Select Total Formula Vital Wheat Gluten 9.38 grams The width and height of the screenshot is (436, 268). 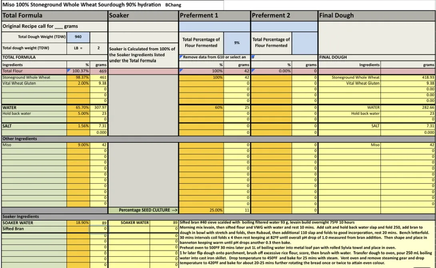click(98, 84)
